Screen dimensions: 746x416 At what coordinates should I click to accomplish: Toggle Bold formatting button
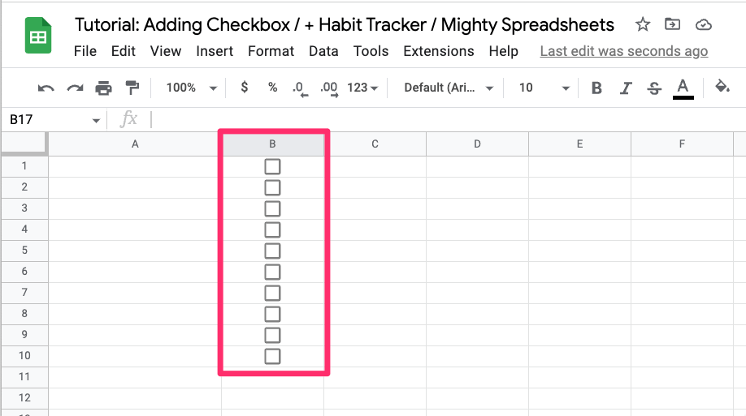[x=596, y=88]
